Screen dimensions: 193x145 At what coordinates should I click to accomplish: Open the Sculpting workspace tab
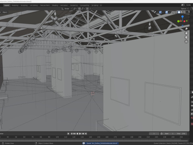click(24, 5)
